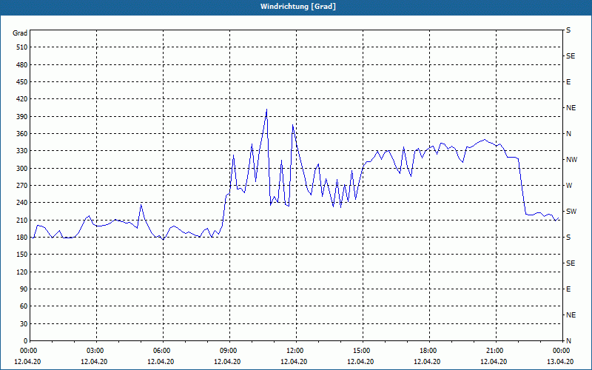Select the 06:00 time label
Viewport: 592px width, 370px height.
(x=161, y=351)
